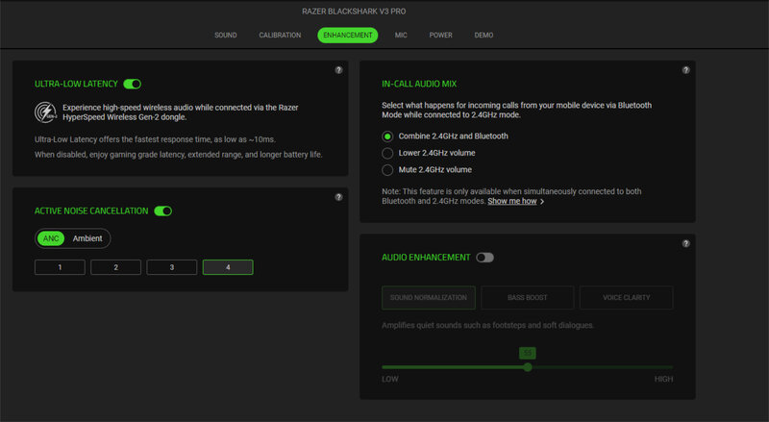Viewport: 769px width, 422px height.
Task: Open the Calibration tab
Action: coord(280,36)
